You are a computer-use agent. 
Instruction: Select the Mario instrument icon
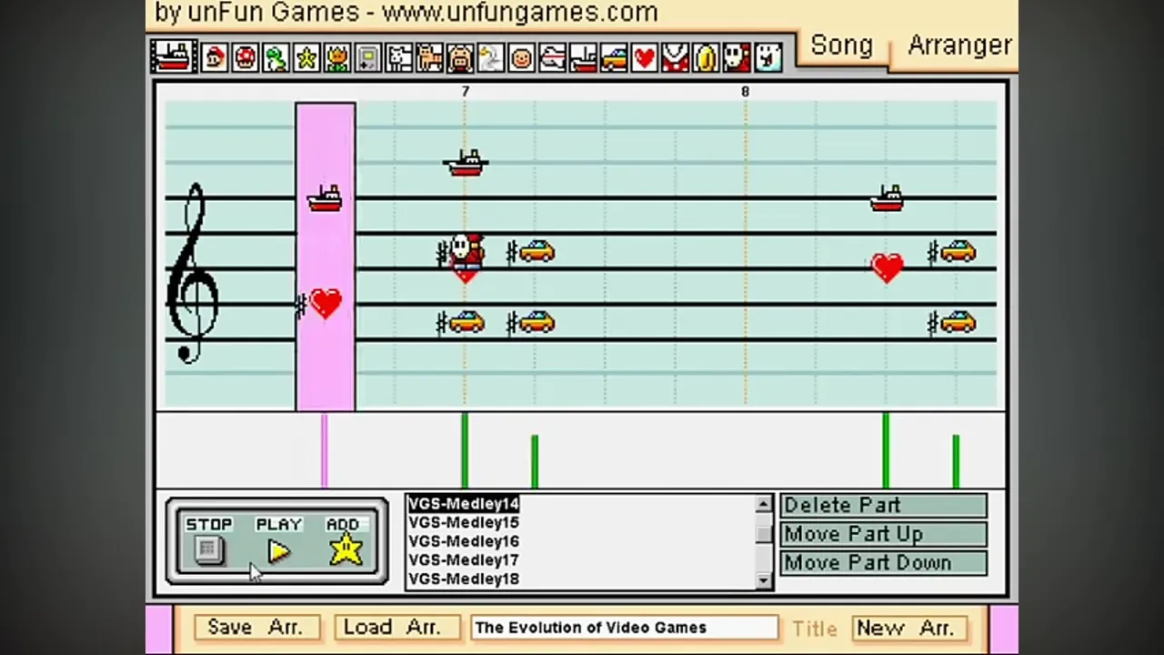coord(215,58)
